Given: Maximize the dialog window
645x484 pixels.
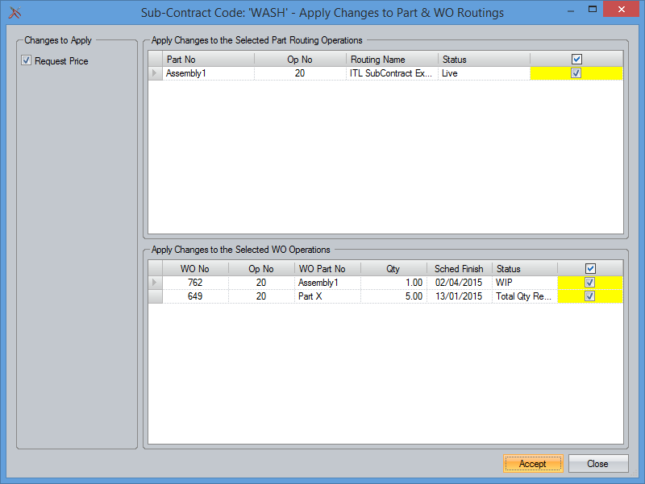Looking at the screenshot, I should point(593,10).
